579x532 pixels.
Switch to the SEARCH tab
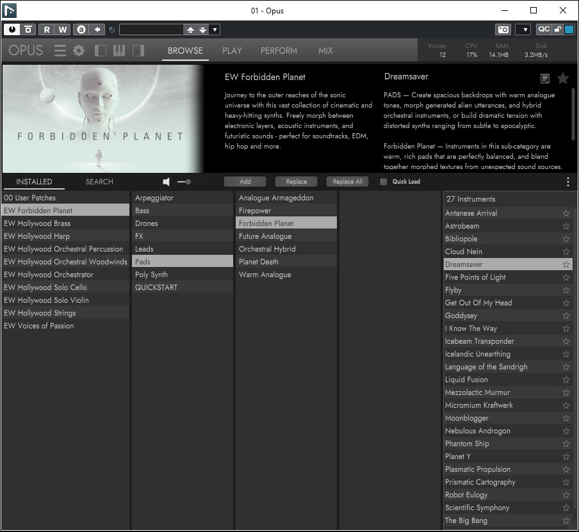coord(99,182)
